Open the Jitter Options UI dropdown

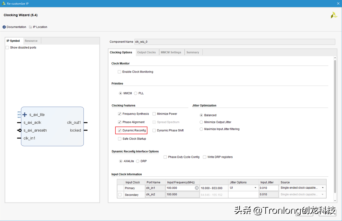[x=255, y=188]
